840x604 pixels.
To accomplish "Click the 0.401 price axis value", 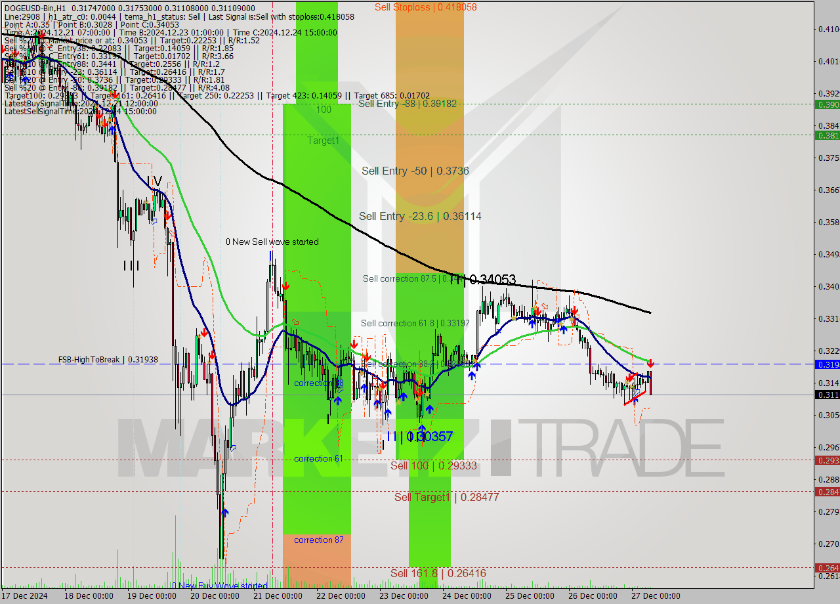I will (x=828, y=61).
